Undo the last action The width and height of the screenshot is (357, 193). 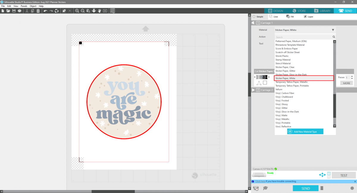(x=45, y=11)
